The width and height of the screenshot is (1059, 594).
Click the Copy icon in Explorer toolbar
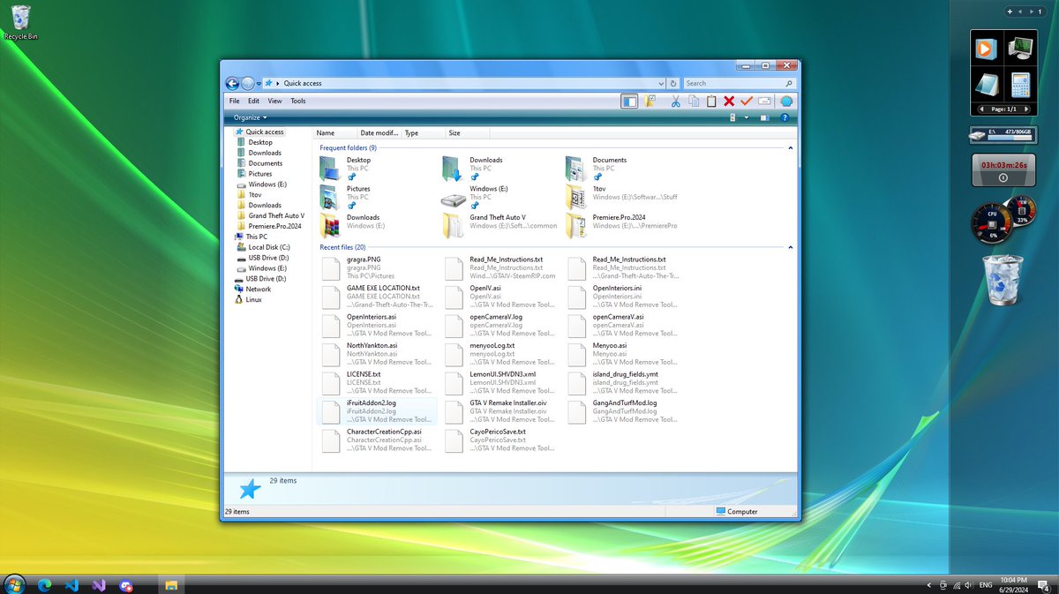coord(694,102)
